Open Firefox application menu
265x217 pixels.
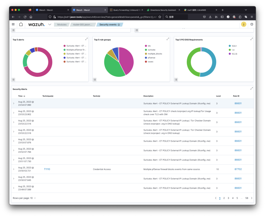pos(252,17)
